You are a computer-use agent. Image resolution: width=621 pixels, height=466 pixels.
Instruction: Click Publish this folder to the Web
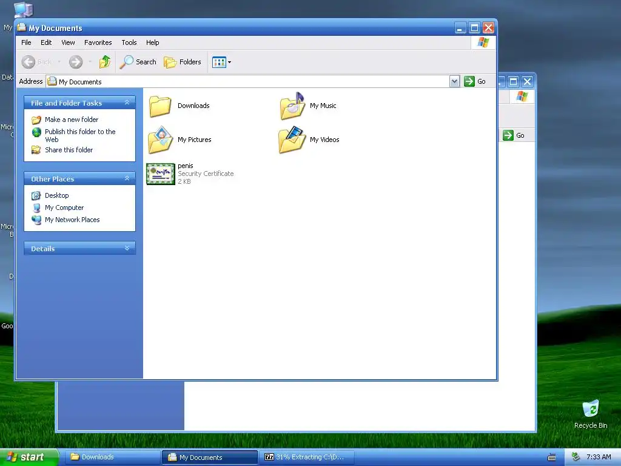pos(80,135)
